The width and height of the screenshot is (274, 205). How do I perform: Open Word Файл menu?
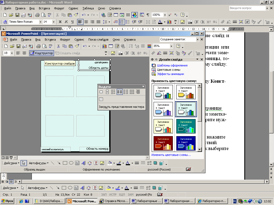7,8
